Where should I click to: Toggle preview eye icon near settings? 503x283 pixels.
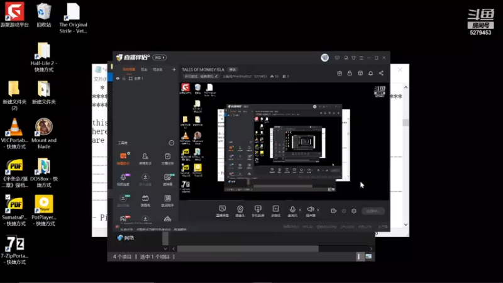click(x=344, y=211)
